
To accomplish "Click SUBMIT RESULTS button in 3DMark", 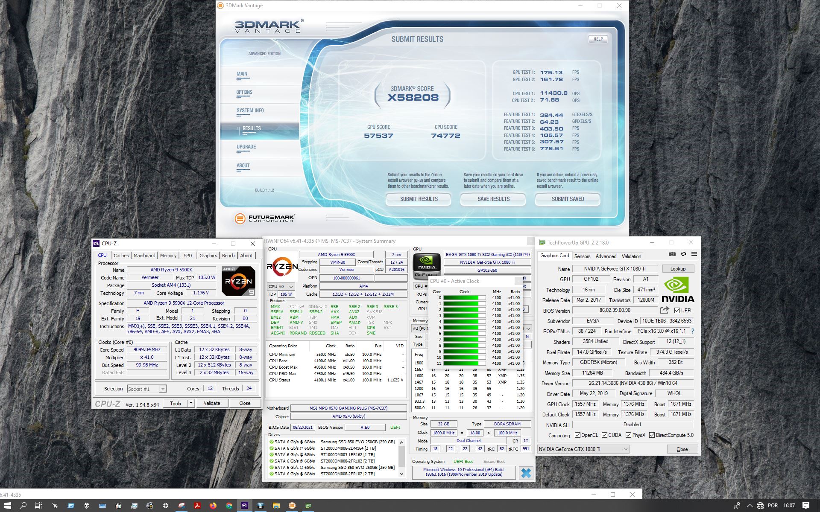I will point(419,199).
